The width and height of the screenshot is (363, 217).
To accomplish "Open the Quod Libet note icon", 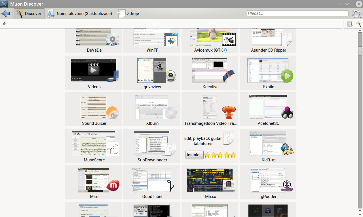I will click(171, 186).
